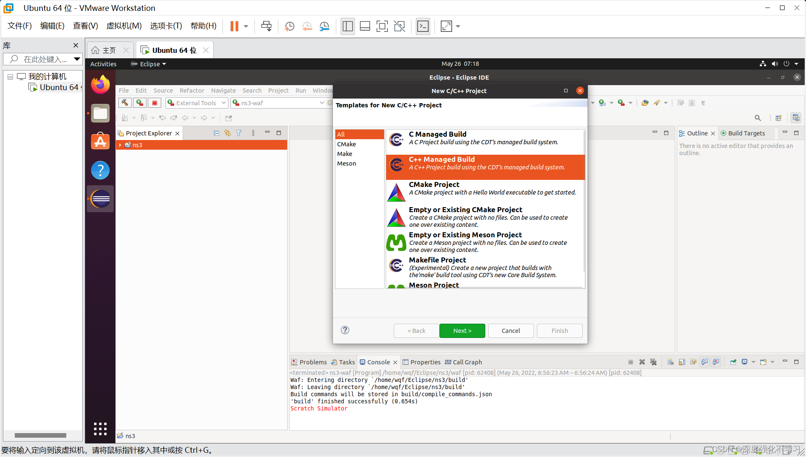Open the wizard help question-mark icon
The image size is (806, 457).
click(x=345, y=330)
